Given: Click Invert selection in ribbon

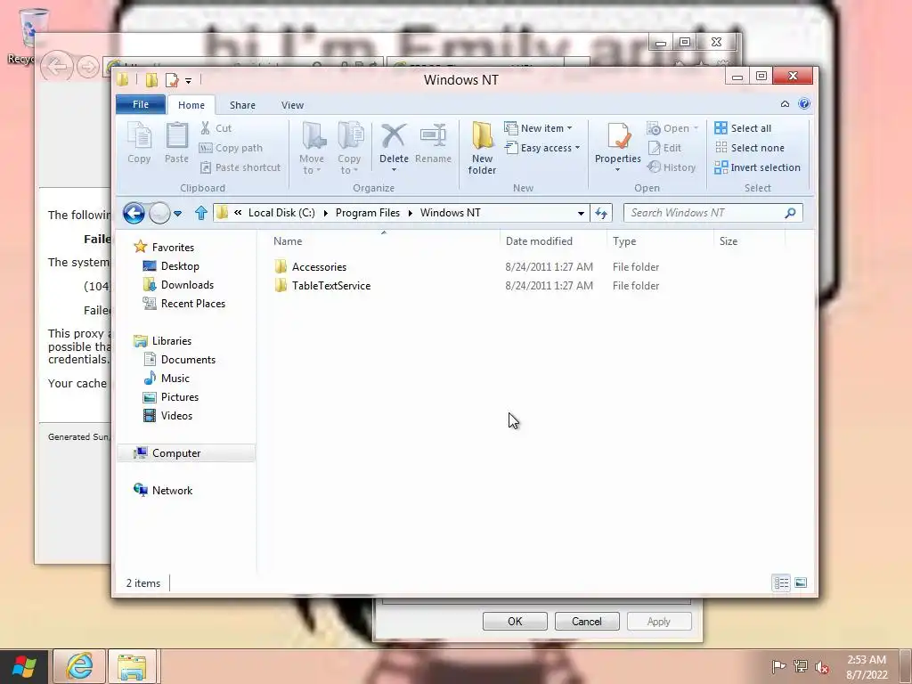Looking at the screenshot, I should (x=758, y=167).
